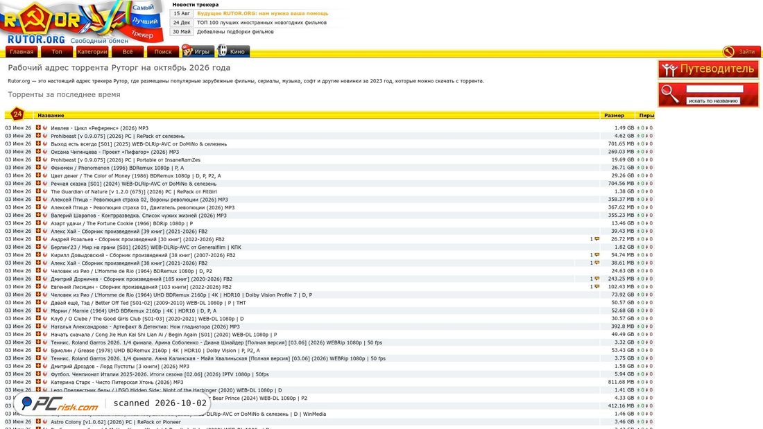Focus the search-by-name input field

tap(715, 89)
